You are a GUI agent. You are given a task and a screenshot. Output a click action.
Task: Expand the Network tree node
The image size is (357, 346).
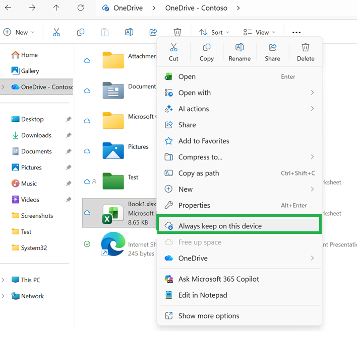(x=3, y=296)
